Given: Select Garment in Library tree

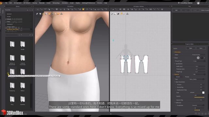Looking at the screenshot, I should click(x=9, y=14).
